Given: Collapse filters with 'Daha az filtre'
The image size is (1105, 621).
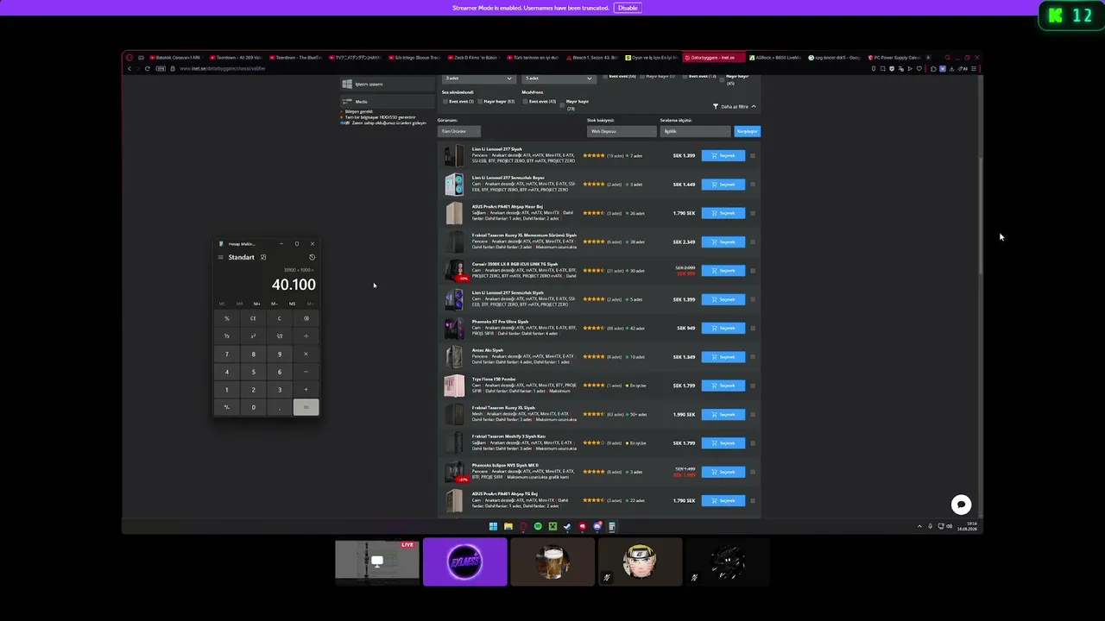Looking at the screenshot, I should (735, 106).
